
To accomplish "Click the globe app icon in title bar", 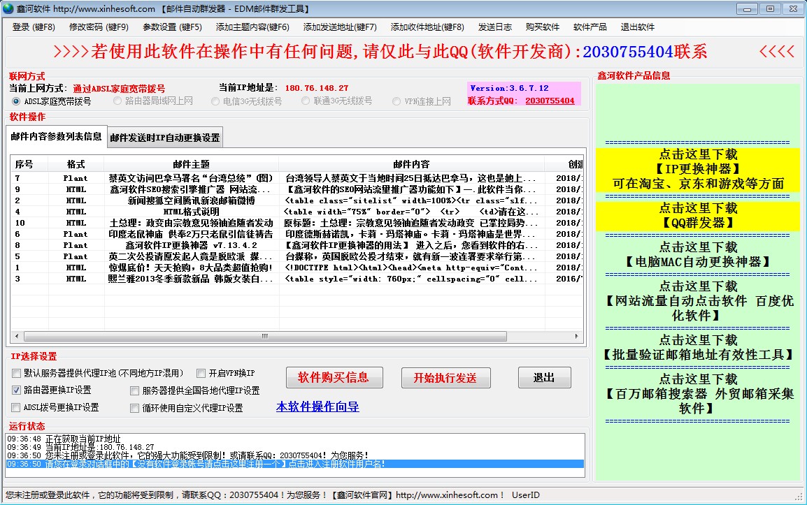I will coord(8,9).
